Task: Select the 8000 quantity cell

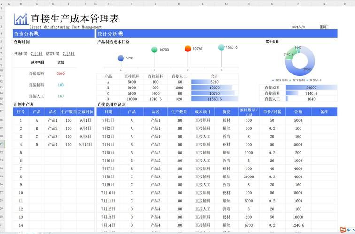Action: [x=248, y=201]
